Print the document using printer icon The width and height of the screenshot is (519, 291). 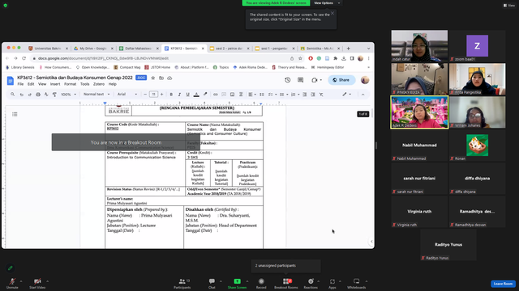point(38,95)
